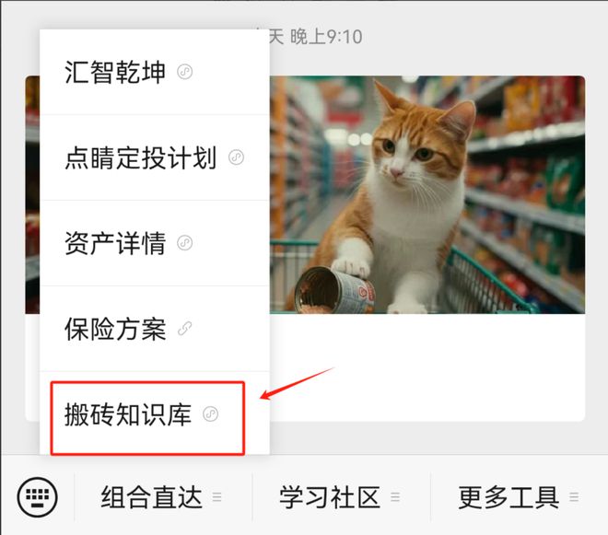Choose 资产详情 in the popup menu
This screenshot has width=608, height=535.
pyautogui.click(x=155, y=243)
